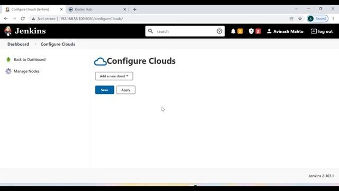Go forward in browser history
This screenshot has width=339, height=191.
[14, 19]
